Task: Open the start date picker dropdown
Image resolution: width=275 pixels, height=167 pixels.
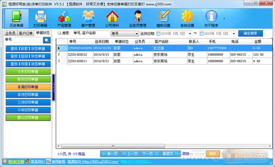Action: [190, 33]
